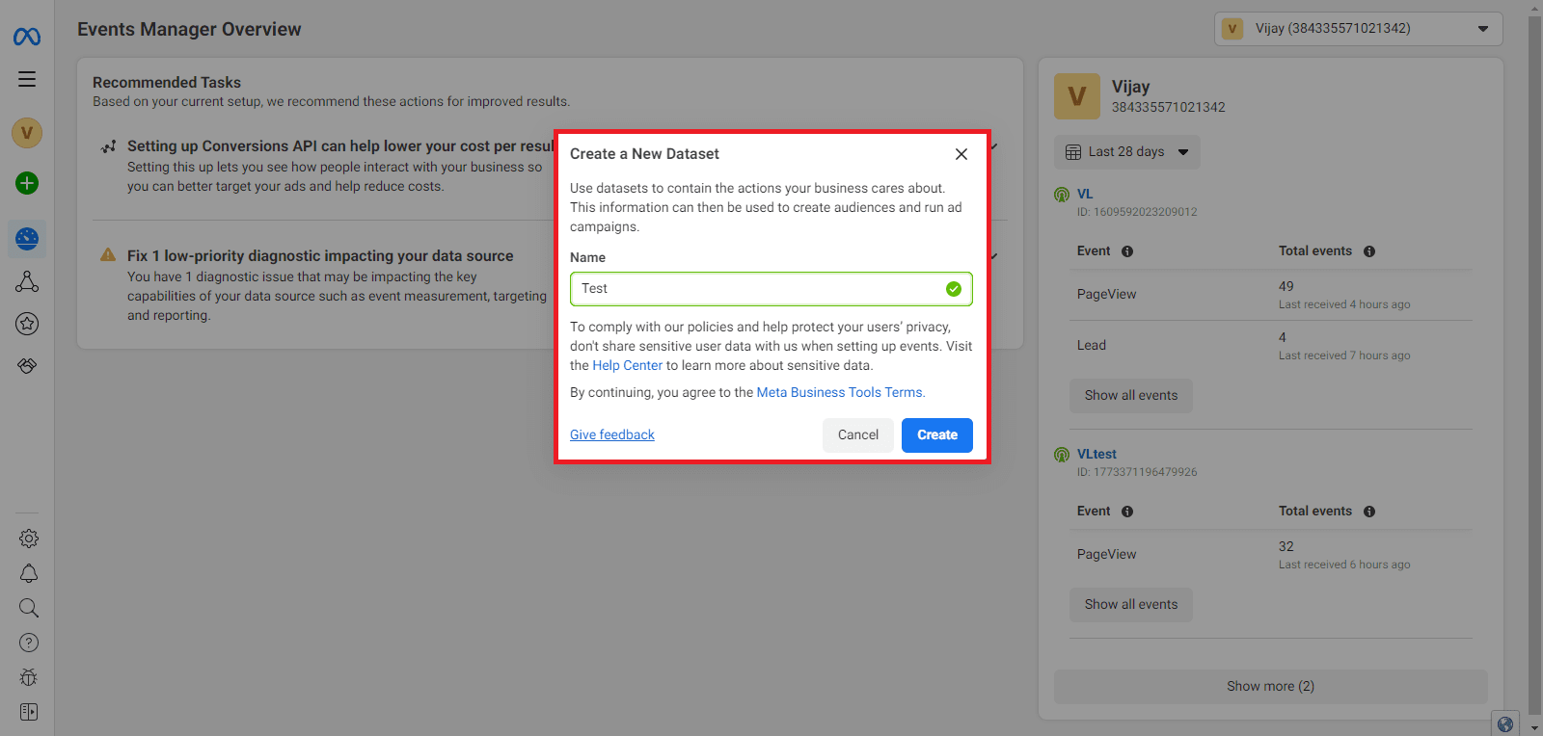Open the Help Center link

point(627,365)
